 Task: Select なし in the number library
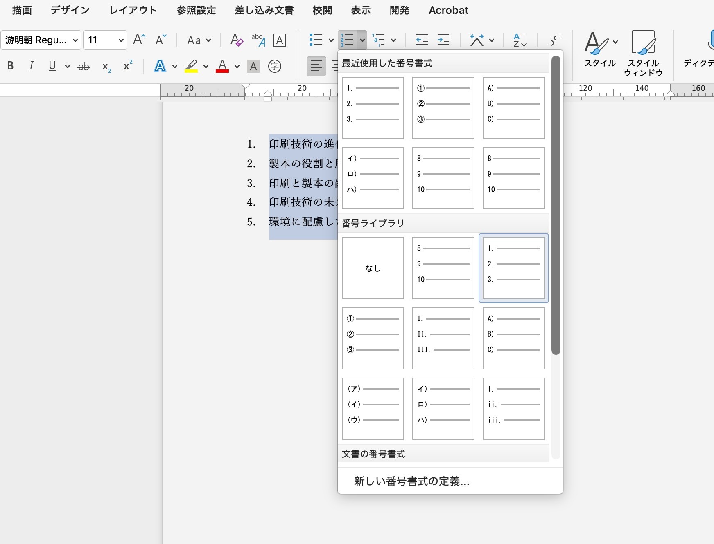point(373,268)
